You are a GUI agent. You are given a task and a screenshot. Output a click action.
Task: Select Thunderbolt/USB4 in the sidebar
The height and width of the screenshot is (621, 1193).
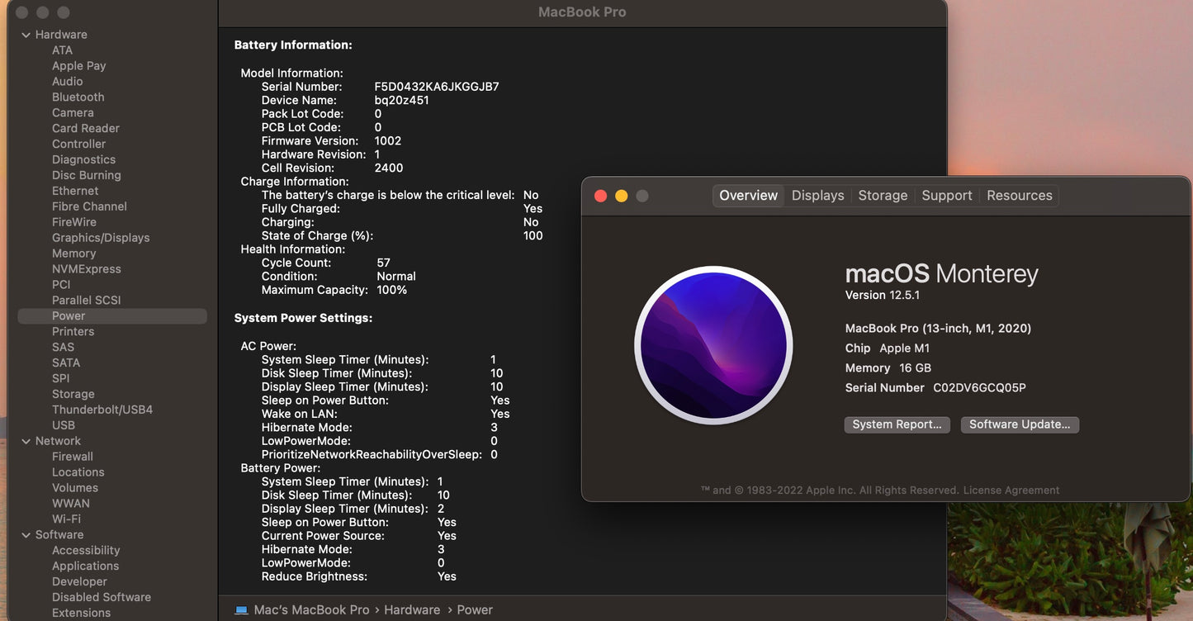[102, 410]
